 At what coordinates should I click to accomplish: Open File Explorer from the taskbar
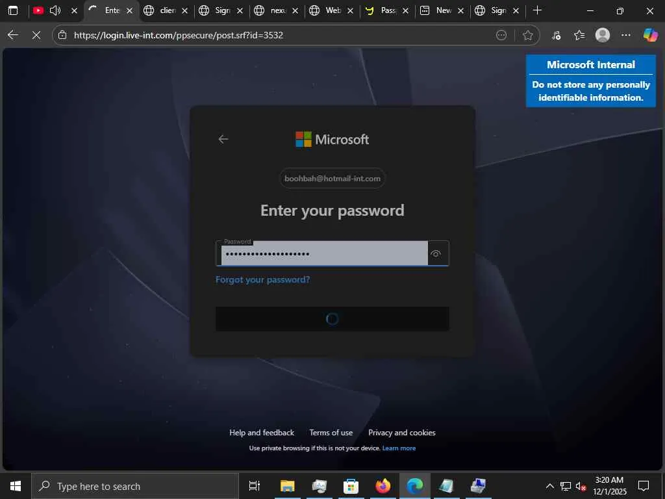(287, 486)
